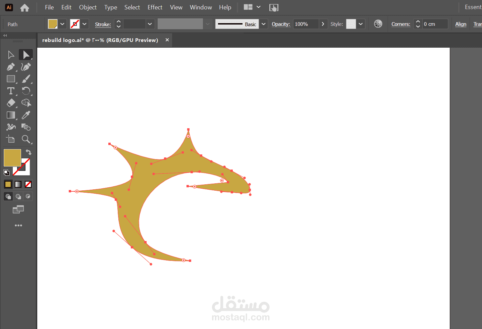Viewport: 482px width, 329px height.
Task: Reset to default fill and stroke
Action: [6, 173]
